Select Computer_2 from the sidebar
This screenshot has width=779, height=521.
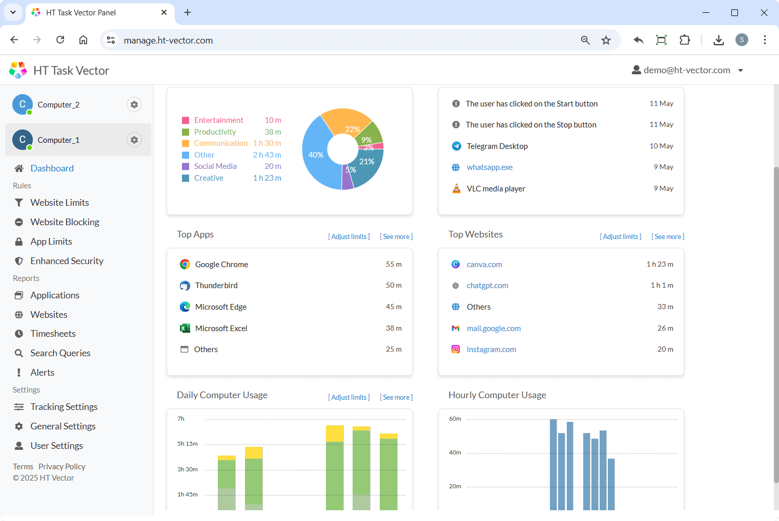[58, 104]
